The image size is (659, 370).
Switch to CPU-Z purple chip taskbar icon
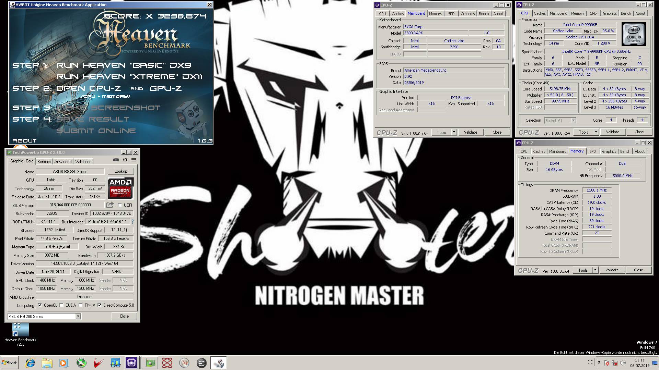[x=131, y=363]
